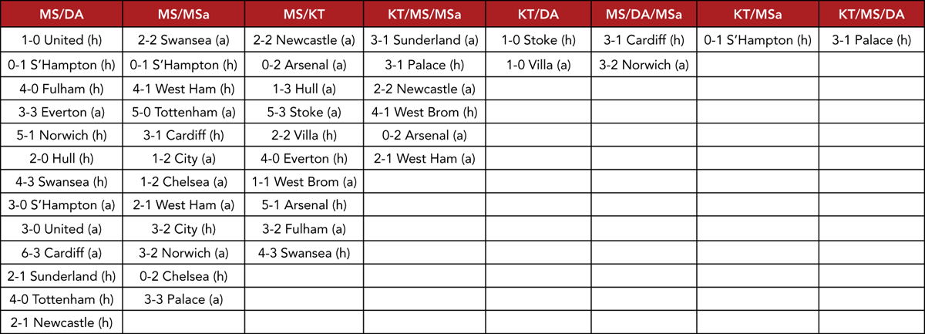Click the 3-3 Palace (a) cell
925x334 pixels.
point(184,299)
